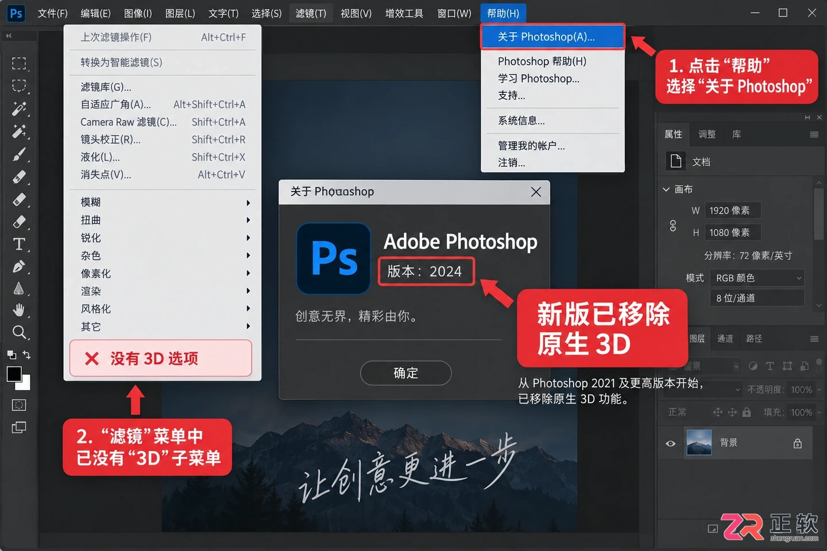Click the lock icon on 背景 layer
Viewport: 827px width, 551px height.
[x=798, y=443]
